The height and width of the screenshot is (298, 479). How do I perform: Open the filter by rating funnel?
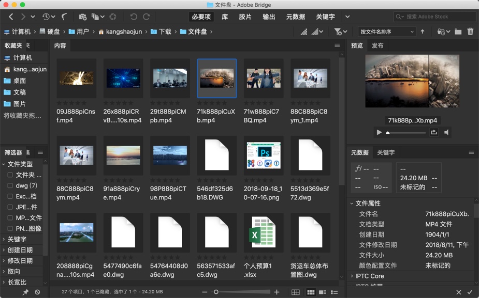click(x=341, y=32)
